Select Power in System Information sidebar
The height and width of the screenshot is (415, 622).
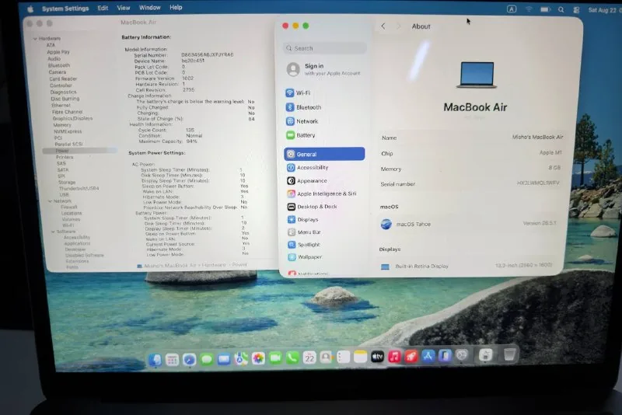pos(79,151)
